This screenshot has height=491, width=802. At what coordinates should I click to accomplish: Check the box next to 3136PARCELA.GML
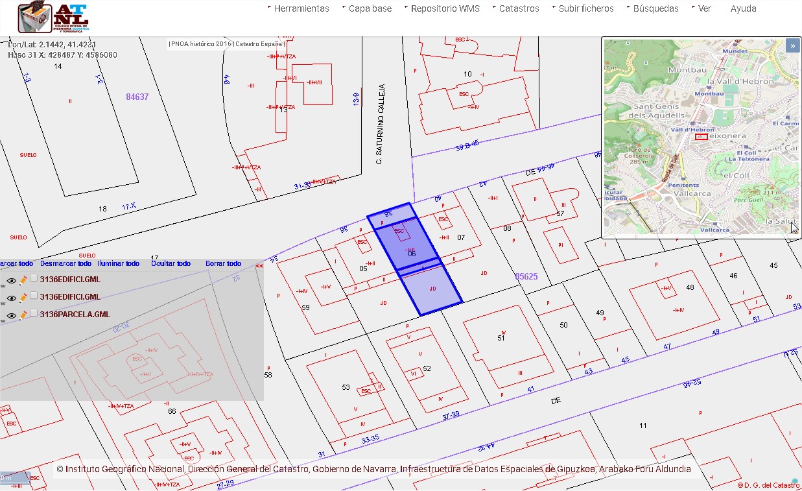(x=34, y=313)
